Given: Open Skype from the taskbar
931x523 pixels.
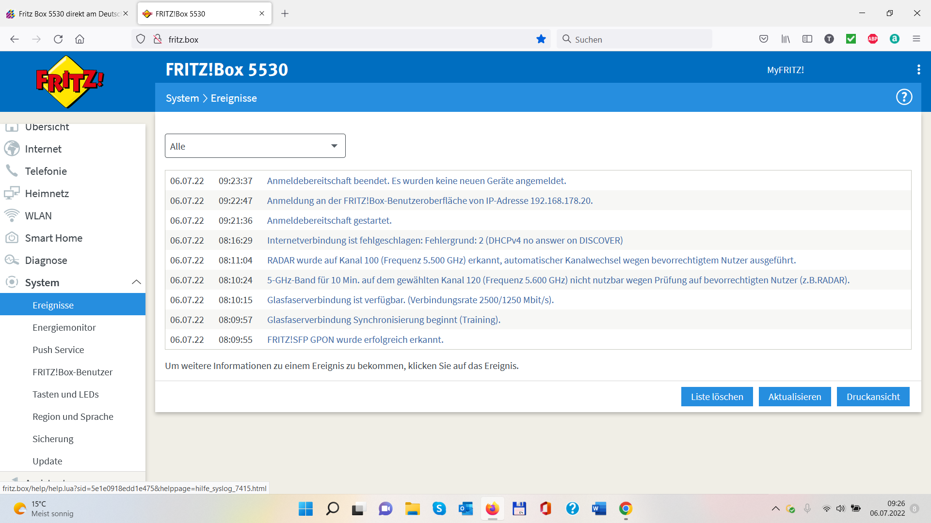Looking at the screenshot, I should 439,509.
